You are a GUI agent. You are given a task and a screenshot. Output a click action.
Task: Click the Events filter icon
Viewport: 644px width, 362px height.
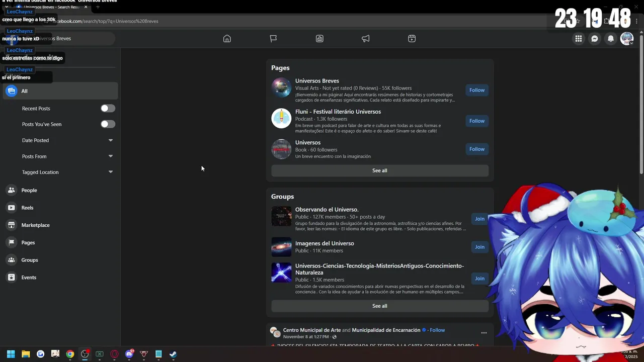pyautogui.click(x=11, y=278)
